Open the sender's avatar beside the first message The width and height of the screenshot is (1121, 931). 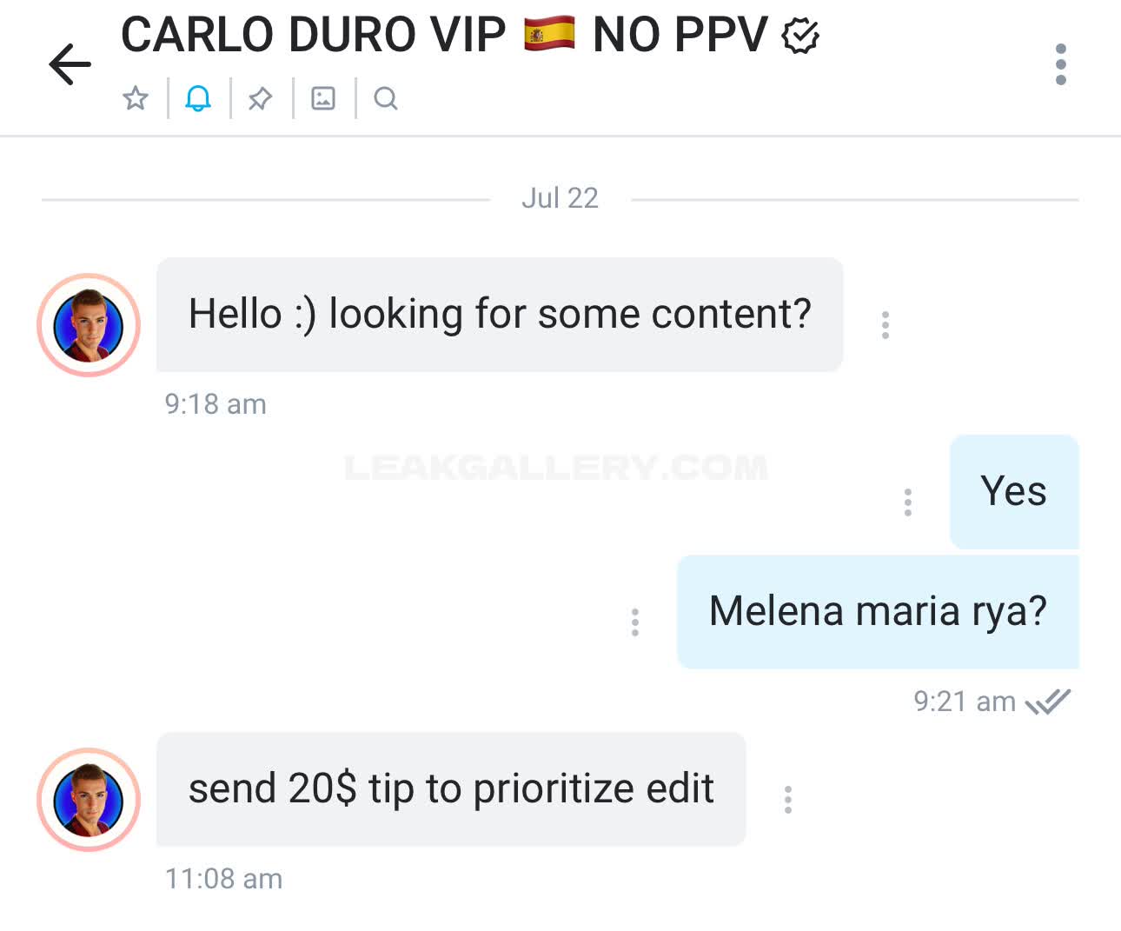pyautogui.click(x=88, y=325)
